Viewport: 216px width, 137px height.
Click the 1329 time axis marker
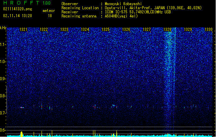[x=188, y=29]
